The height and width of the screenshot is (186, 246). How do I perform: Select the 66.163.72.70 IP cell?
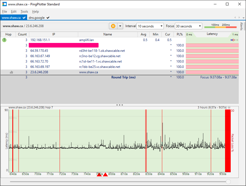pos(39,61)
